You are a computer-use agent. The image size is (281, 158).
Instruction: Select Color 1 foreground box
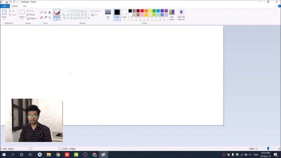(x=117, y=14)
